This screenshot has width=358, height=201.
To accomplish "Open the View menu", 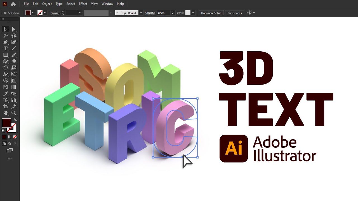I will pos(95,4).
